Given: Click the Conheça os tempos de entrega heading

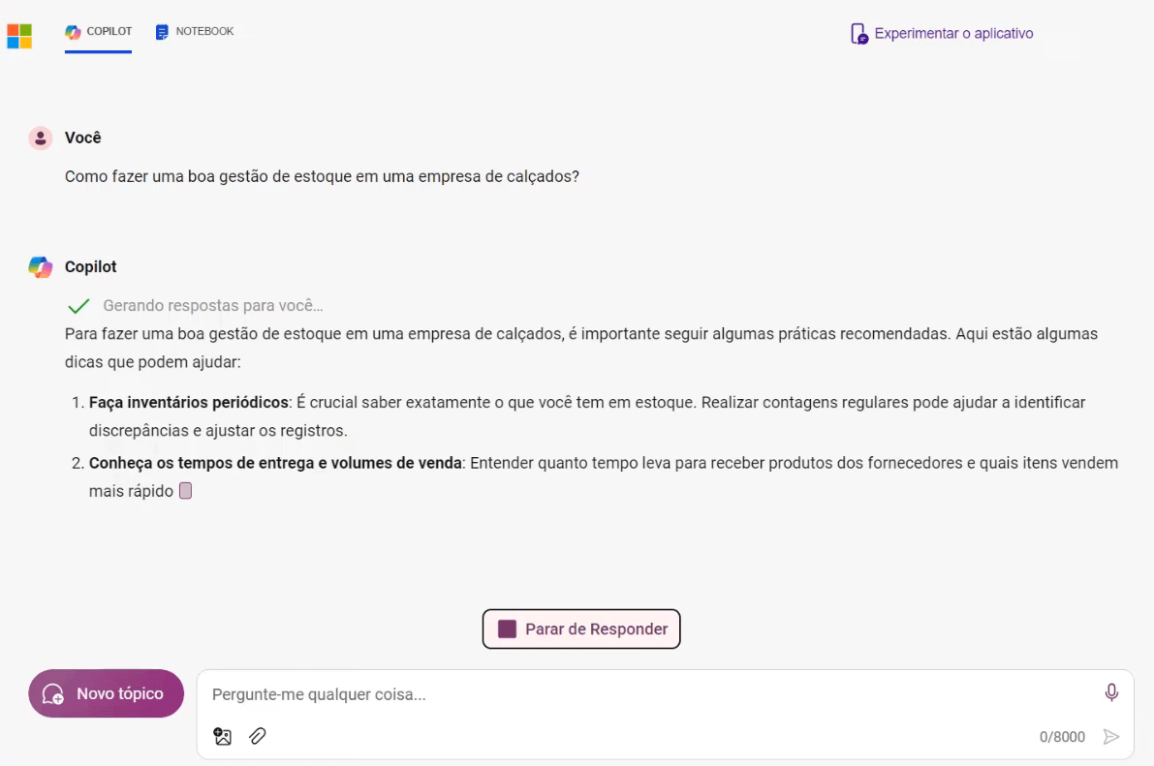Looking at the screenshot, I should click(x=275, y=463).
